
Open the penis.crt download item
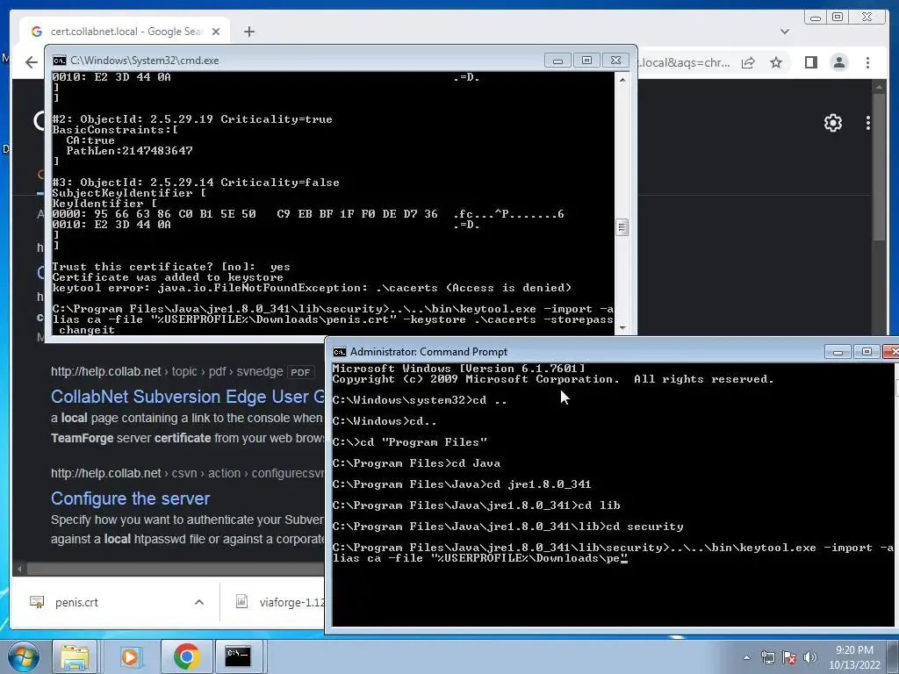tap(76, 602)
